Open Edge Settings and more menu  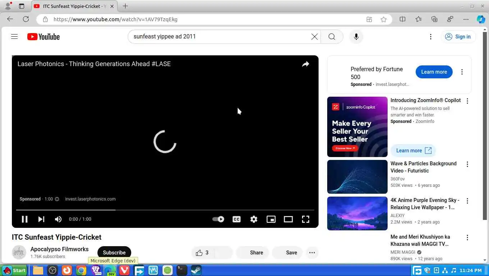coord(466,19)
